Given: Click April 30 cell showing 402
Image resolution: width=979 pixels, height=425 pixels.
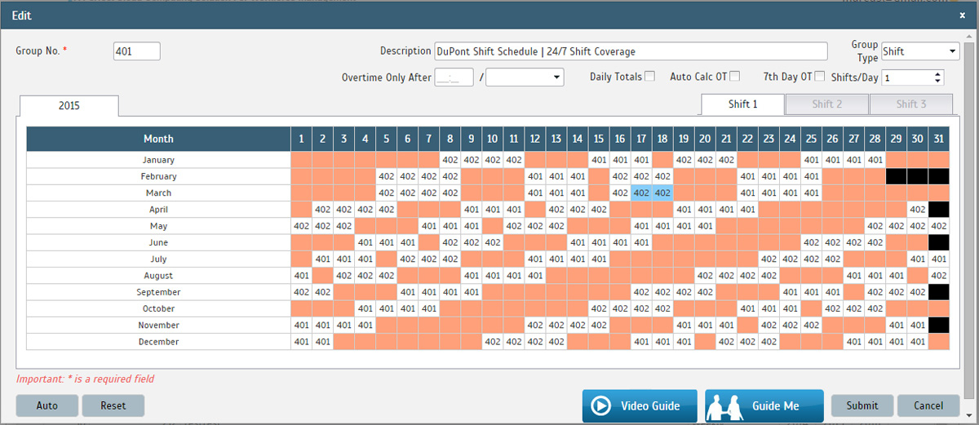Looking at the screenshot, I should tap(918, 210).
